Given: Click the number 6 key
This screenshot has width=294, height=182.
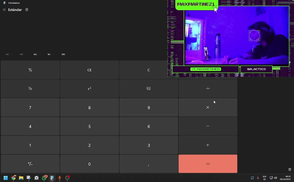Looking at the screenshot, I should pos(149,126).
